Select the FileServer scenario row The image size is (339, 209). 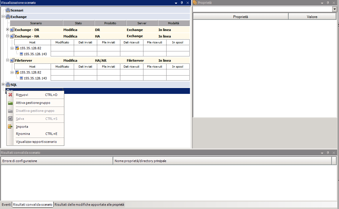click(x=100, y=61)
